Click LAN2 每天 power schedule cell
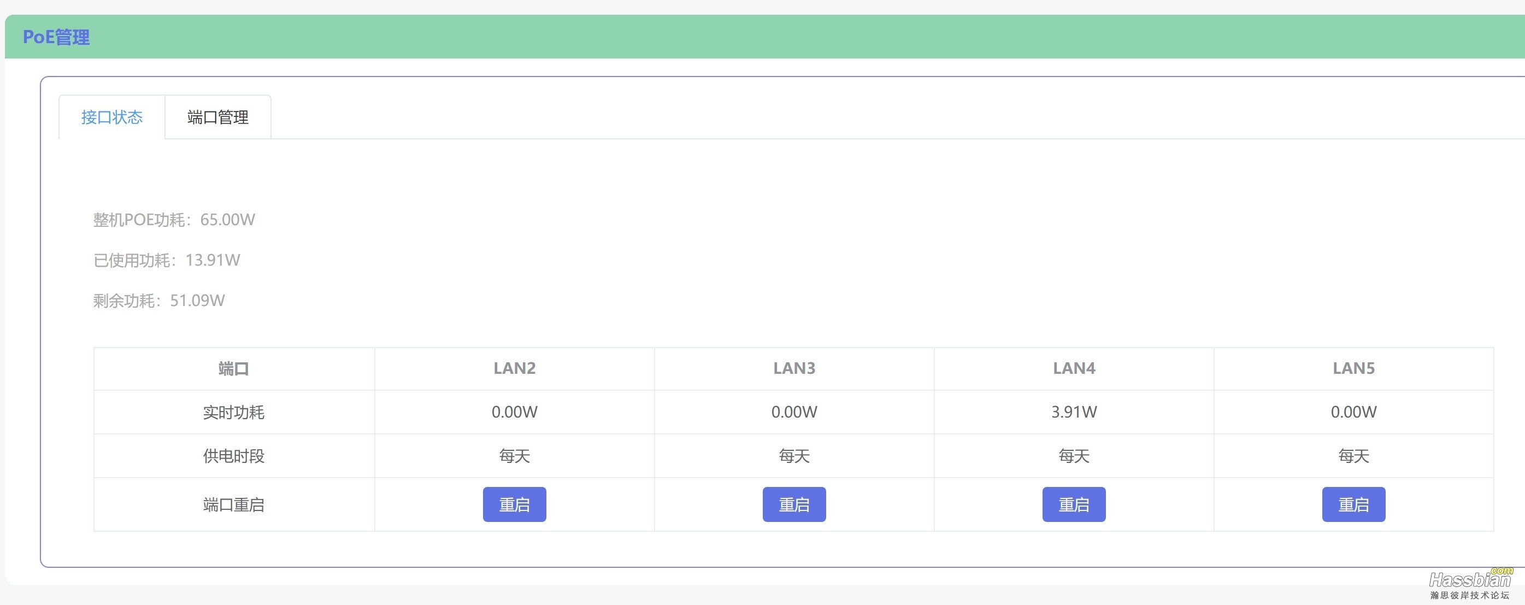The height and width of the screenshot is (605, 1525). point(514,456)
